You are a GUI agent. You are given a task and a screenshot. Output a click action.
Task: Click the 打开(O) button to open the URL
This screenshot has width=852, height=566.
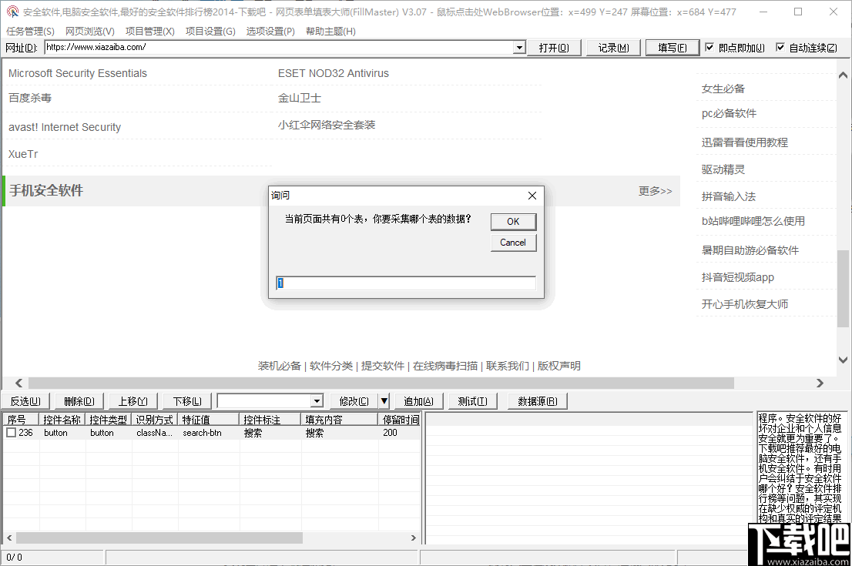tap(554, 47)
